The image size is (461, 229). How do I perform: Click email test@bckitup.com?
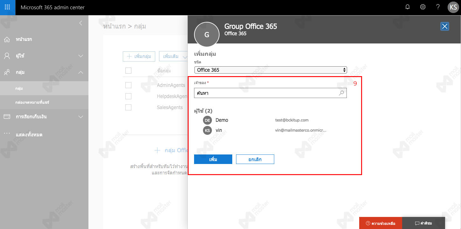tap(292, 120)
